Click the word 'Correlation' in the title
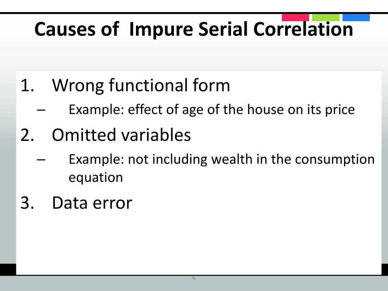The height and width of the screenshot is (291, 388). tap(304, 29)
